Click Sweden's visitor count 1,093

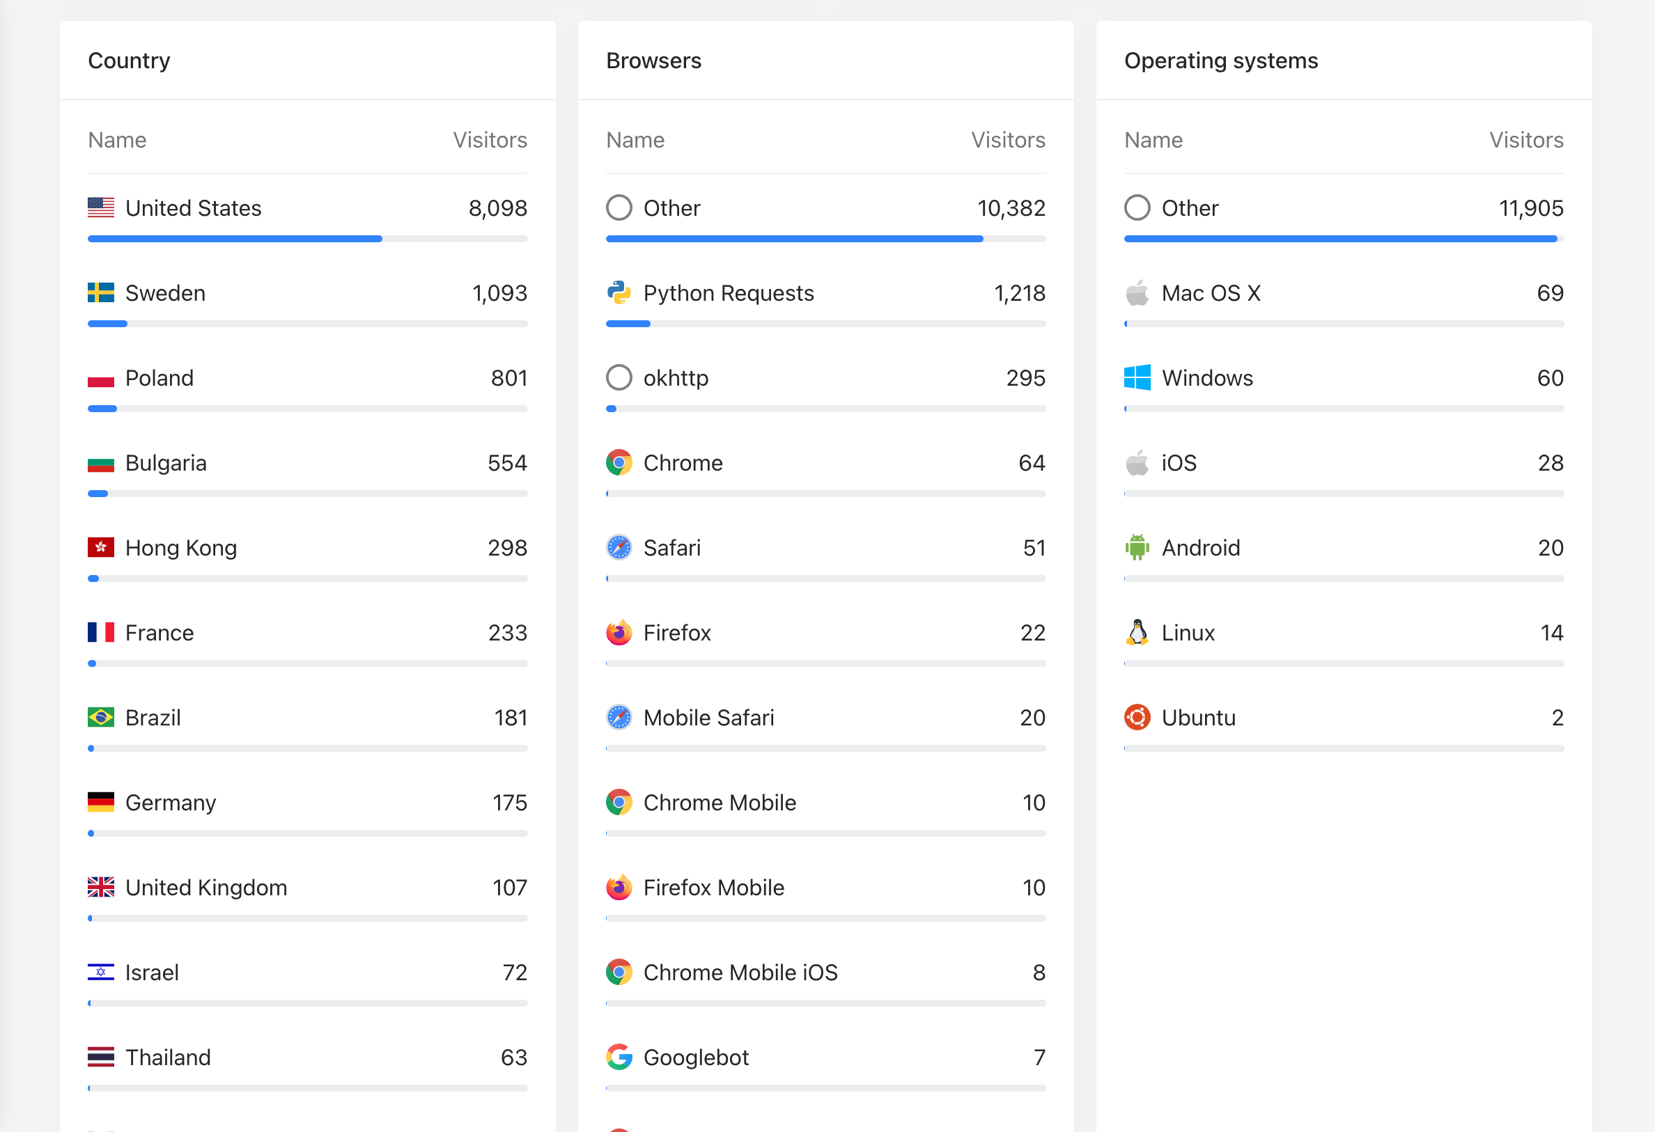[499, 292]
